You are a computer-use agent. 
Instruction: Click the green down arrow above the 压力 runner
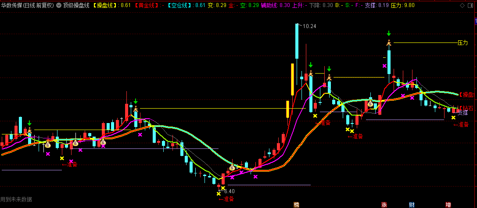click(389, 33)
